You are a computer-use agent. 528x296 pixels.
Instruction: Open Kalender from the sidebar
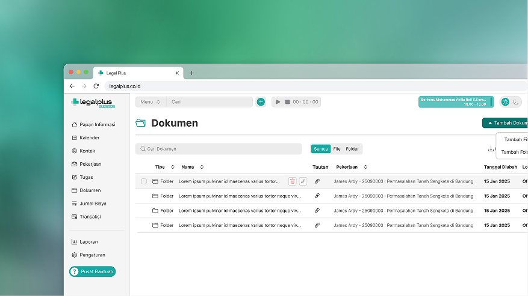tap(89, 138)
